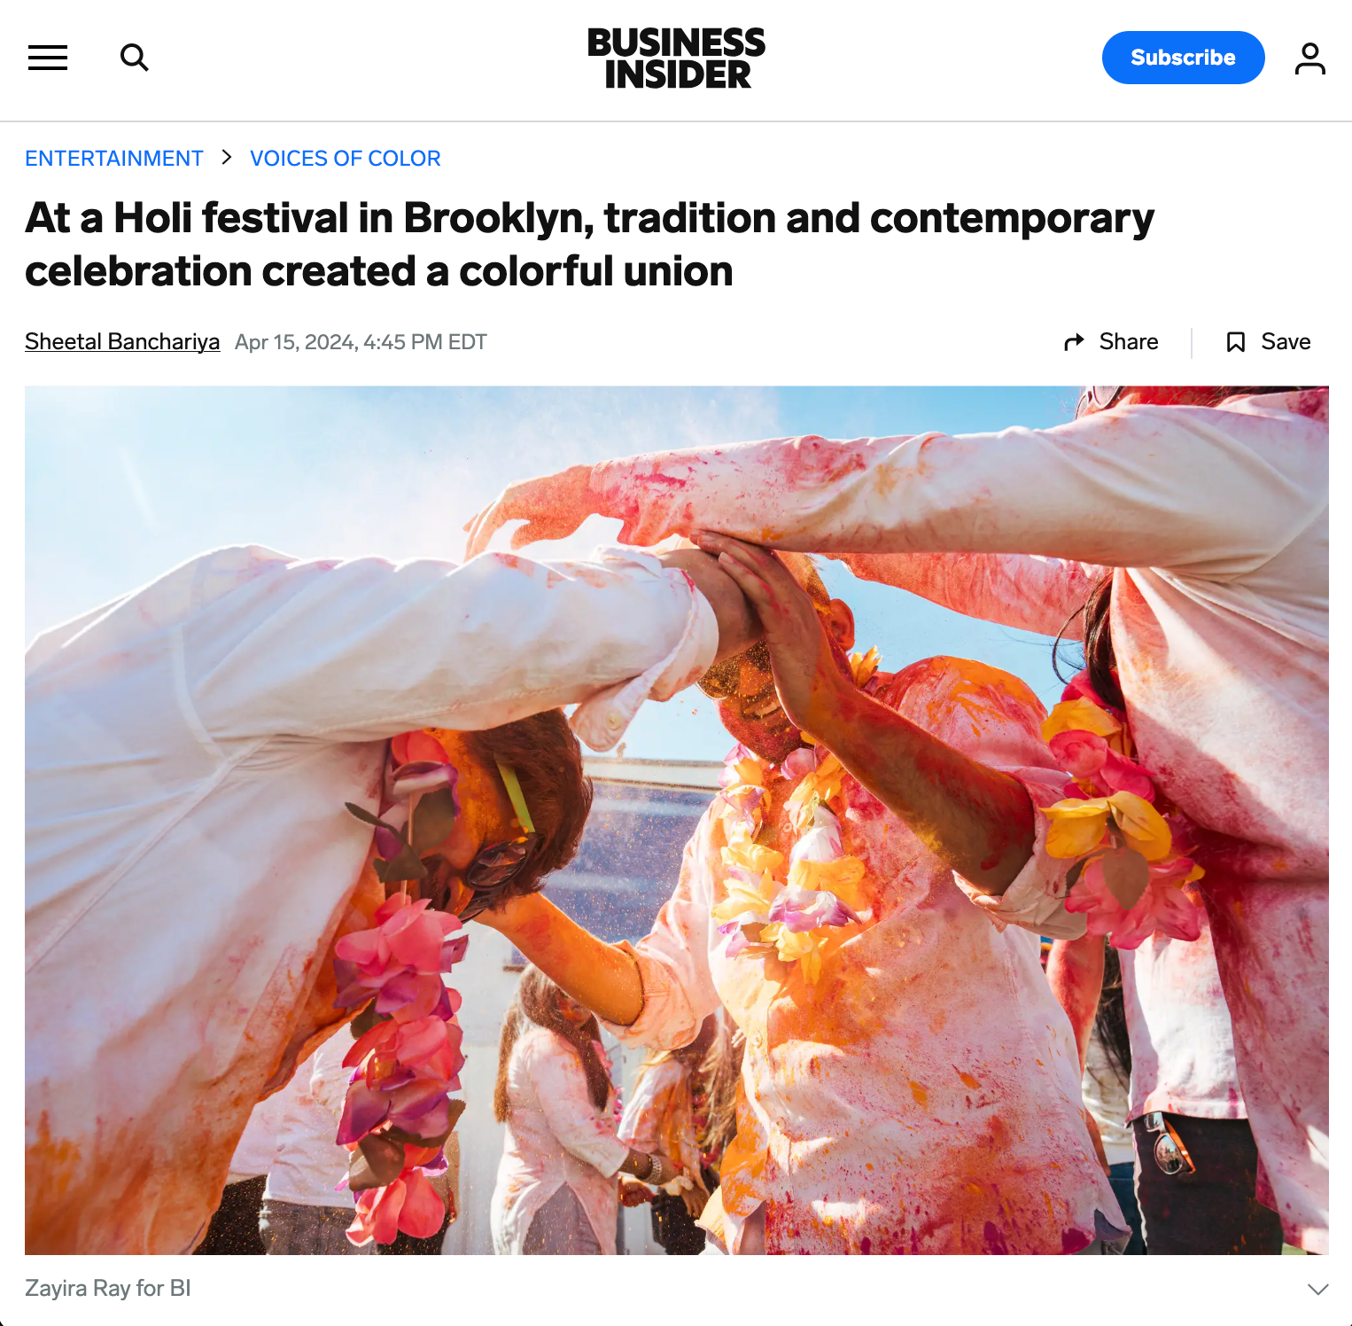Open the Holi festival hero photo

(x=677, y=820)
